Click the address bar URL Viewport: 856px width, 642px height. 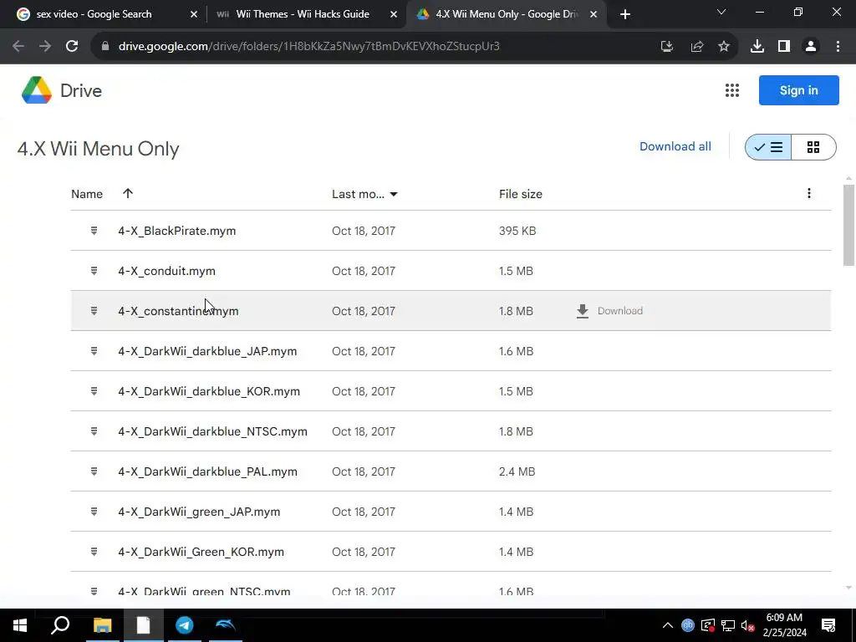(x=309, y=47)
